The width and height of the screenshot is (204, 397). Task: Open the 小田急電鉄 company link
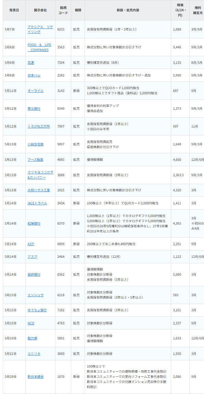pyautogui.click(x=35, y=144)
